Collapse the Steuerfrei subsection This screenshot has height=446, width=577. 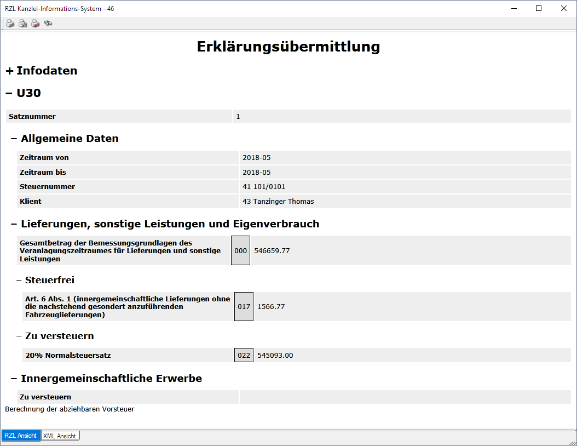pyautogui.click(x=19, y=280)
